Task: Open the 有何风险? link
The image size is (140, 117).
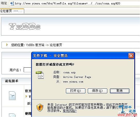Action: pos(70,111)
